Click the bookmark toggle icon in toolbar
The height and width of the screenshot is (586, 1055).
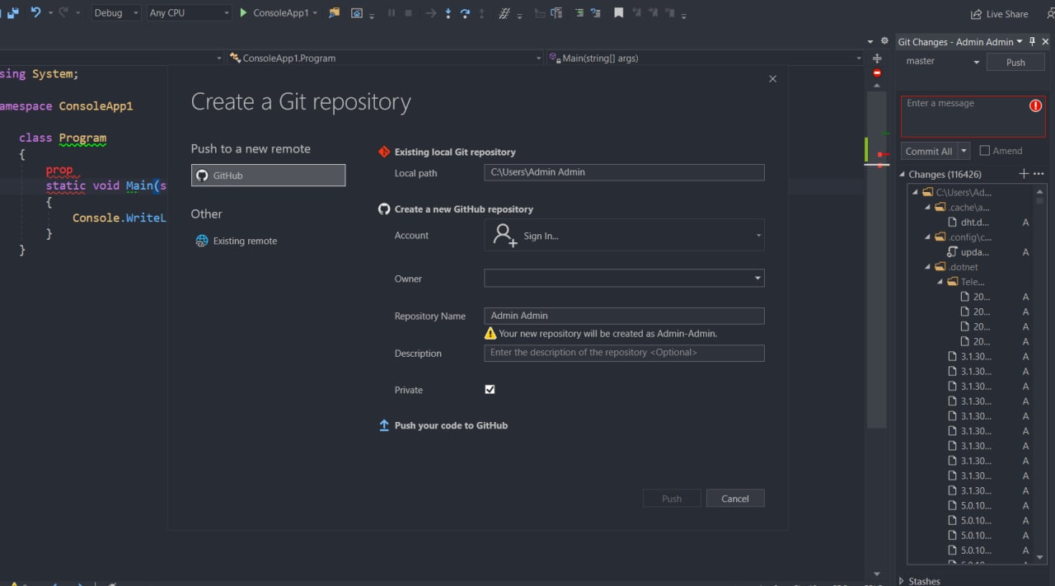618,13
